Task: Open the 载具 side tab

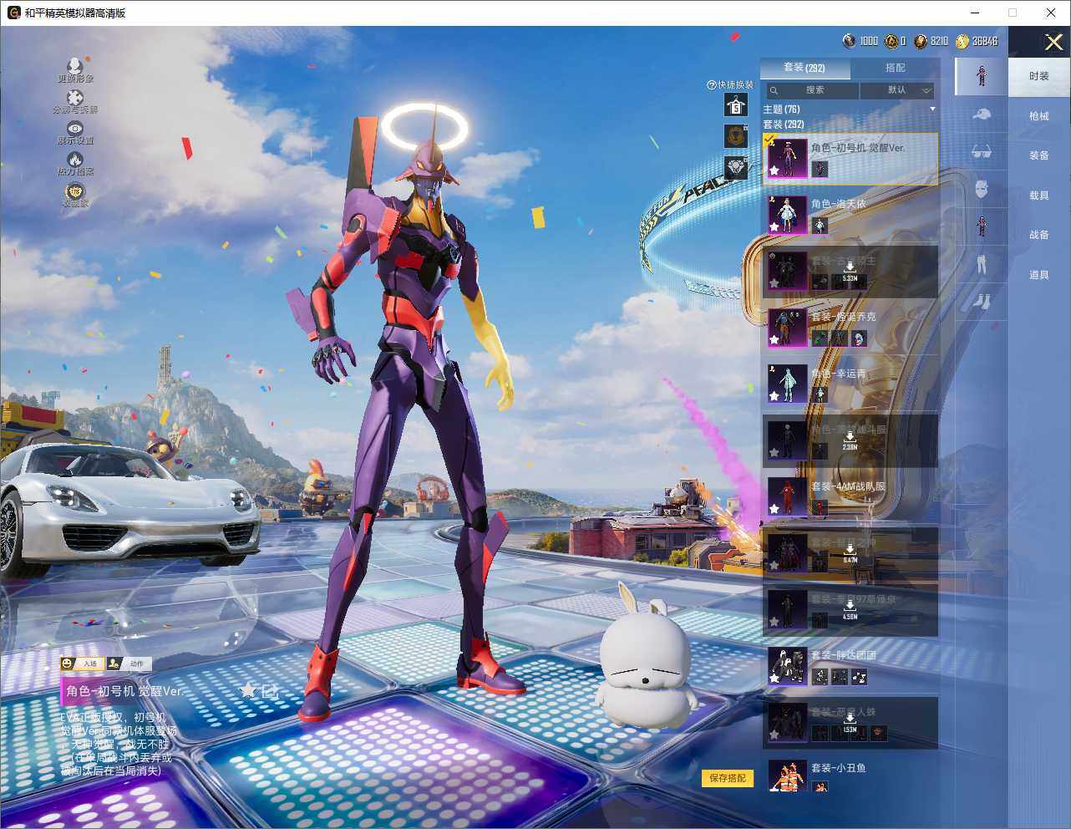Action: (x=1039, y=196)
